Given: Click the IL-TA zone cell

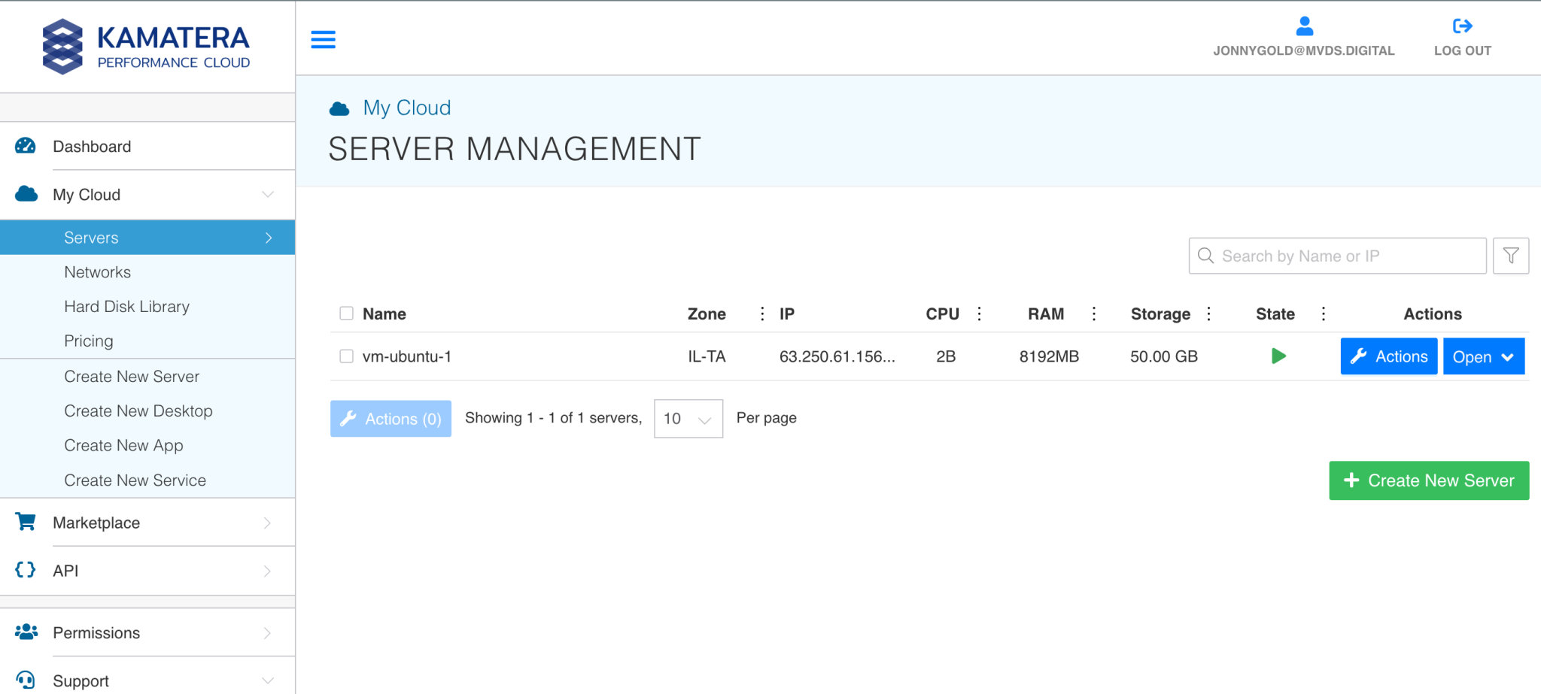Looking at the screenshot, I should (707, 356).
